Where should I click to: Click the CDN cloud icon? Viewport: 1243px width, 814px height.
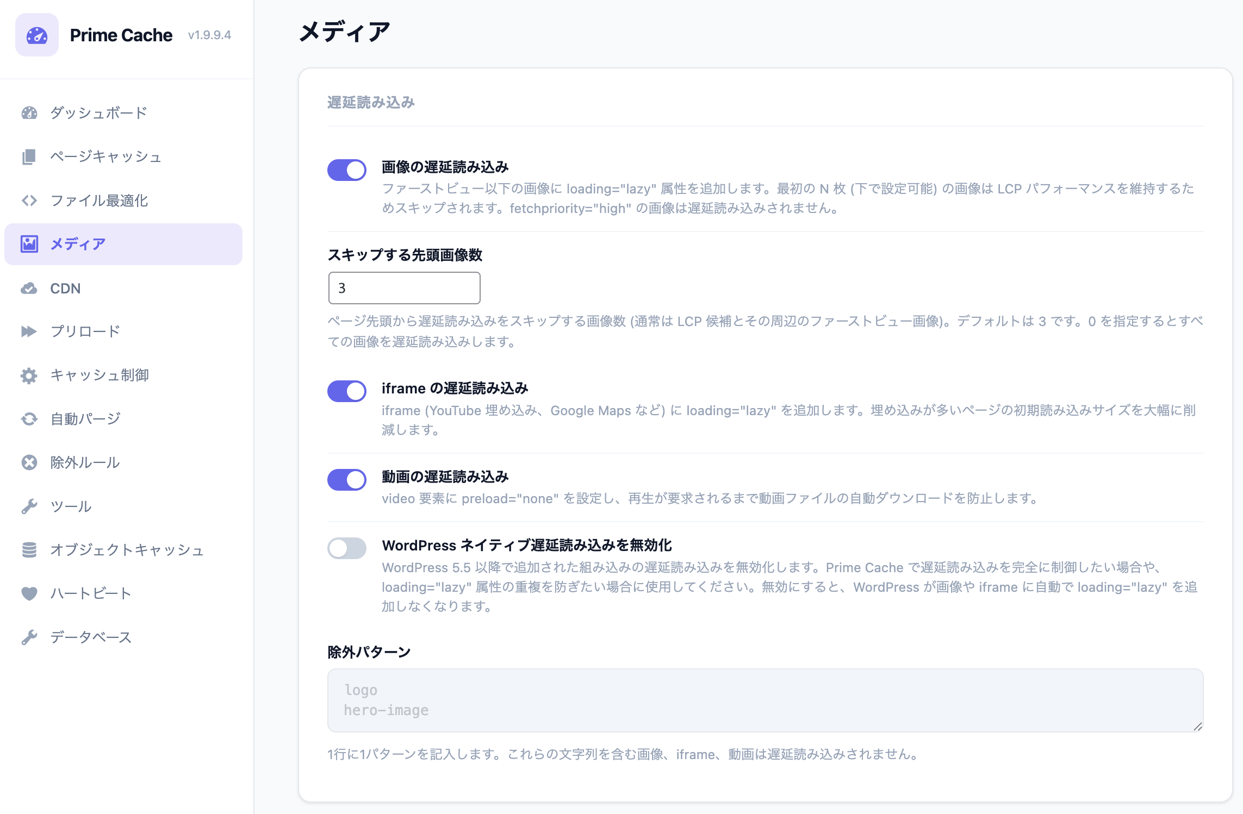pyautogui.click(x=29, y=288)
